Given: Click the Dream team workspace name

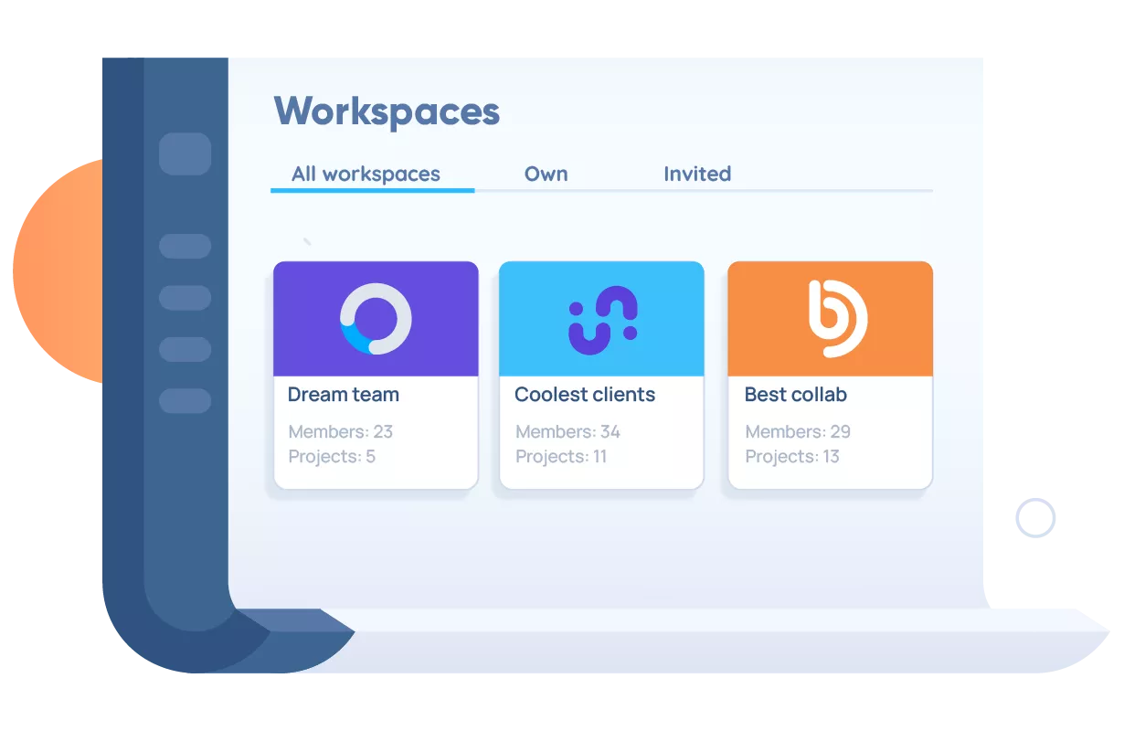Looking at the screenshot, I should pos(344,395).
